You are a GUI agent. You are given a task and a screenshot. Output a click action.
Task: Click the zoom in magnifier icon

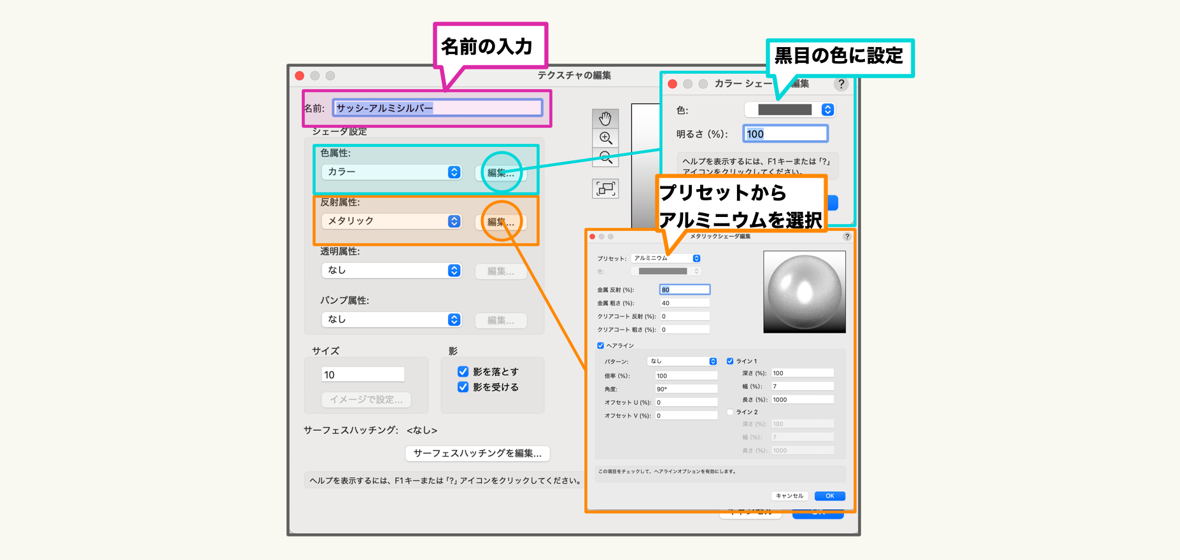pos(605,138)
